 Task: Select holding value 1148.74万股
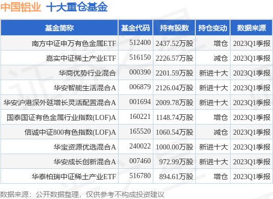174,117
